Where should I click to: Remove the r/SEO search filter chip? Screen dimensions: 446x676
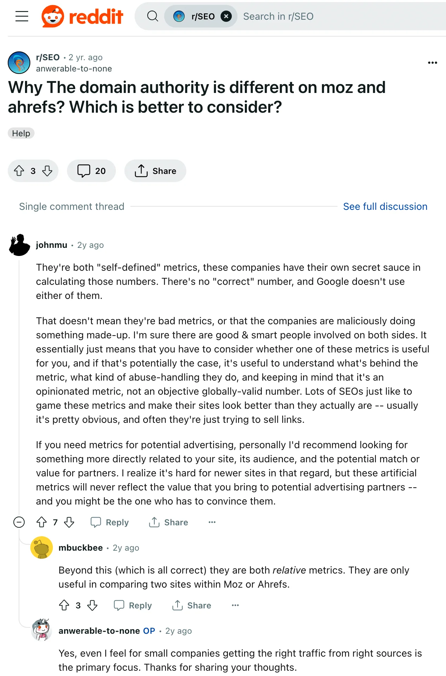(227, 16)
